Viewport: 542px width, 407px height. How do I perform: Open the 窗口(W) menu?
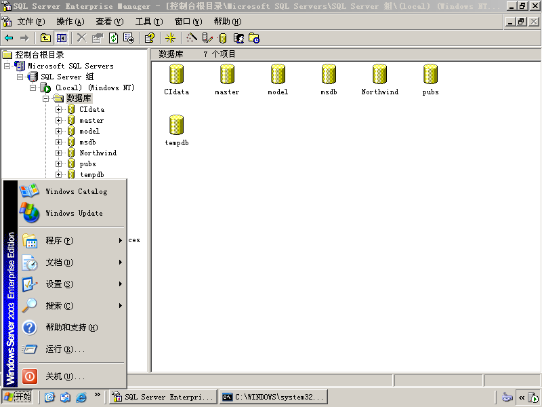pos(188,22)
